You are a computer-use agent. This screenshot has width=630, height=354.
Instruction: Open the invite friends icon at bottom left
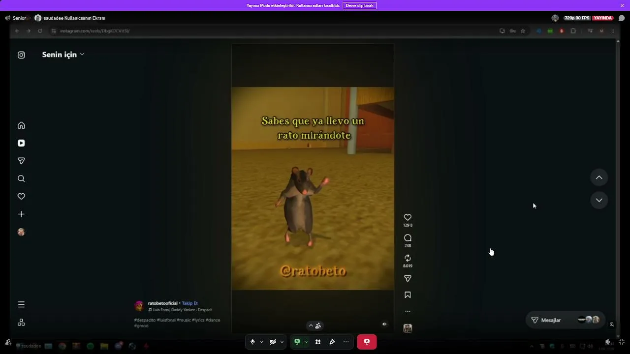click(8, 342)
